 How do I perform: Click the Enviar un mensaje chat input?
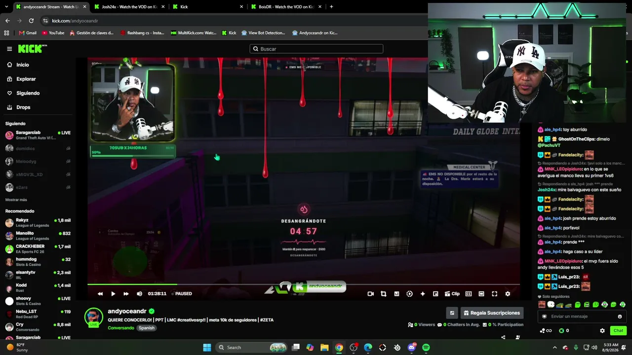point(582,317)
